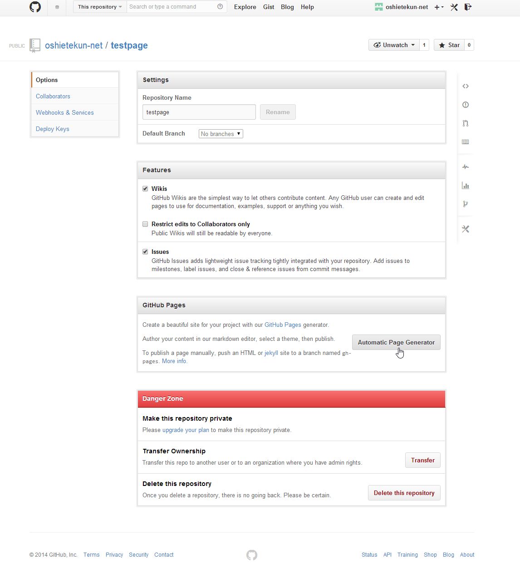This screenshot has width=520, height=568.
Task: Open the oshietekun-net owner link
Action: (x=74, y=45)
